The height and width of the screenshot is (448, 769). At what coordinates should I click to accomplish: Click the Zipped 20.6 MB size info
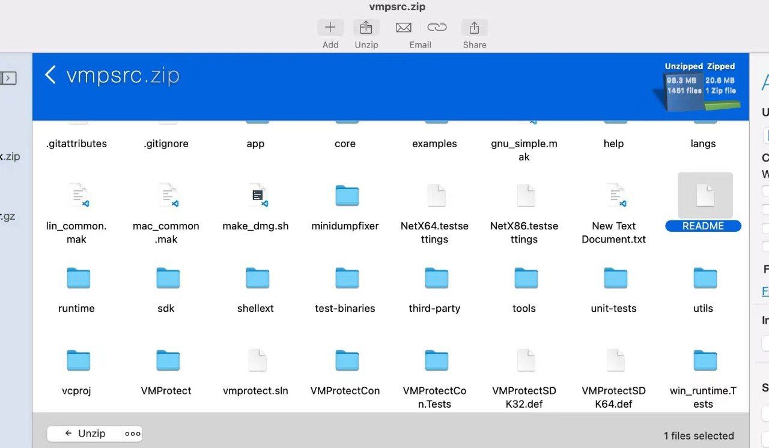coord(720,79)
